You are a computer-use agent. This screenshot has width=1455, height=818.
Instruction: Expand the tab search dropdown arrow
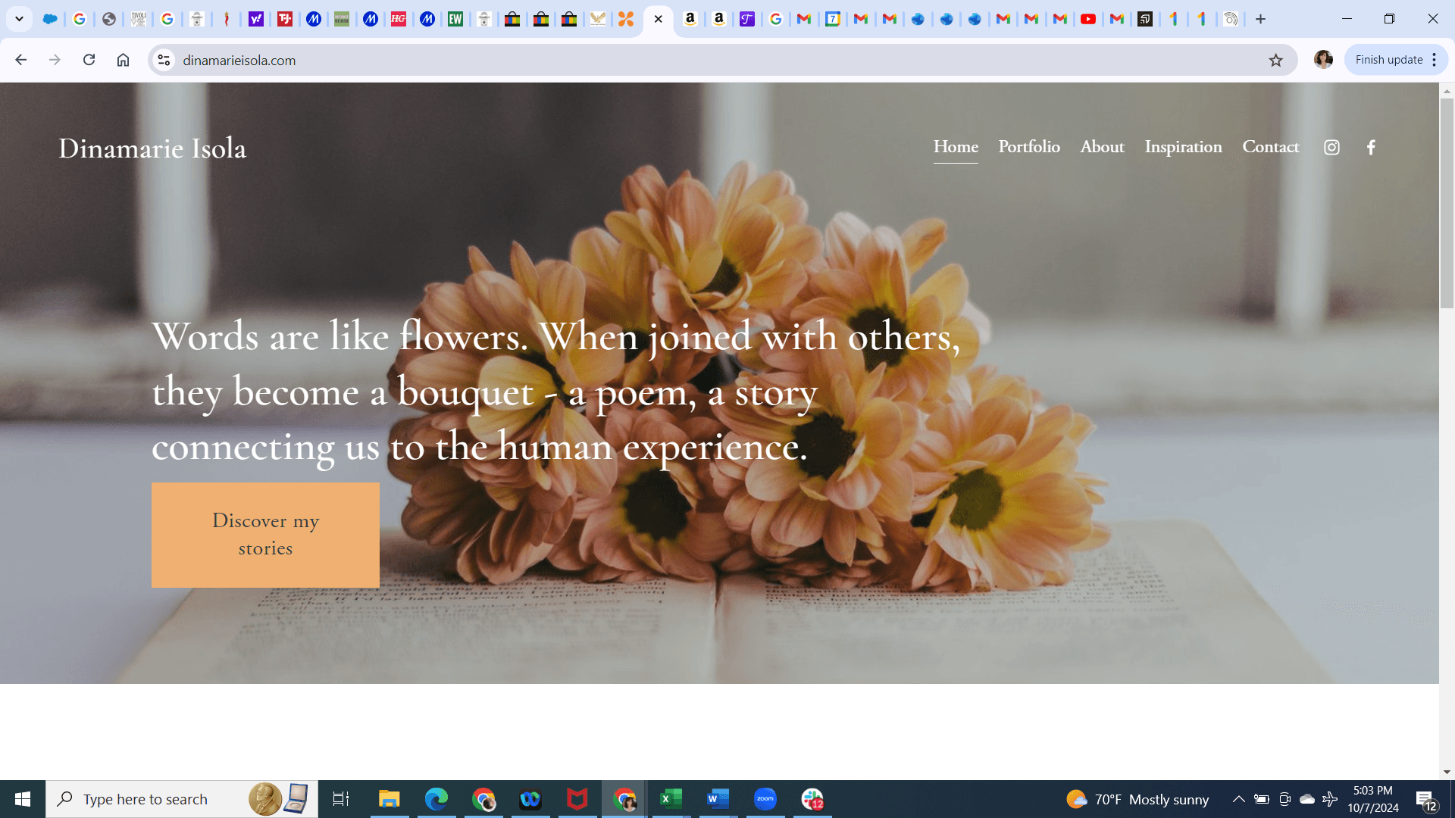pos(19,19)
